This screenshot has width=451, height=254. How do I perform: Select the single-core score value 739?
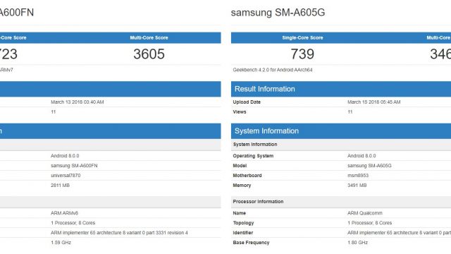click(302, 54)
